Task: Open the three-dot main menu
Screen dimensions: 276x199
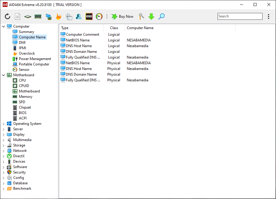Action: 269,17
